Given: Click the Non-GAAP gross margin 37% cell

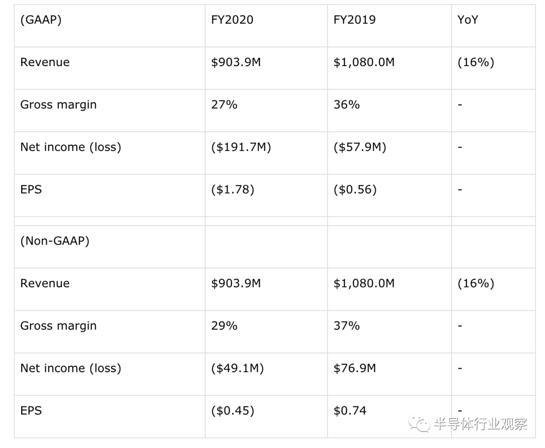Looking at the screenshot, I should point(389,331).
